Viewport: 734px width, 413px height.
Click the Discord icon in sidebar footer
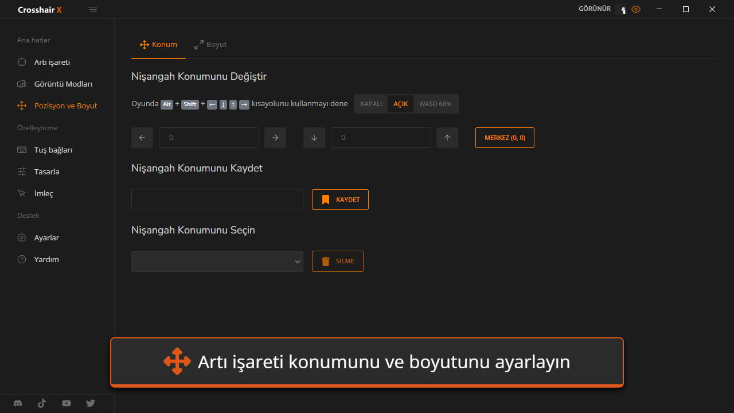[18, 403]
